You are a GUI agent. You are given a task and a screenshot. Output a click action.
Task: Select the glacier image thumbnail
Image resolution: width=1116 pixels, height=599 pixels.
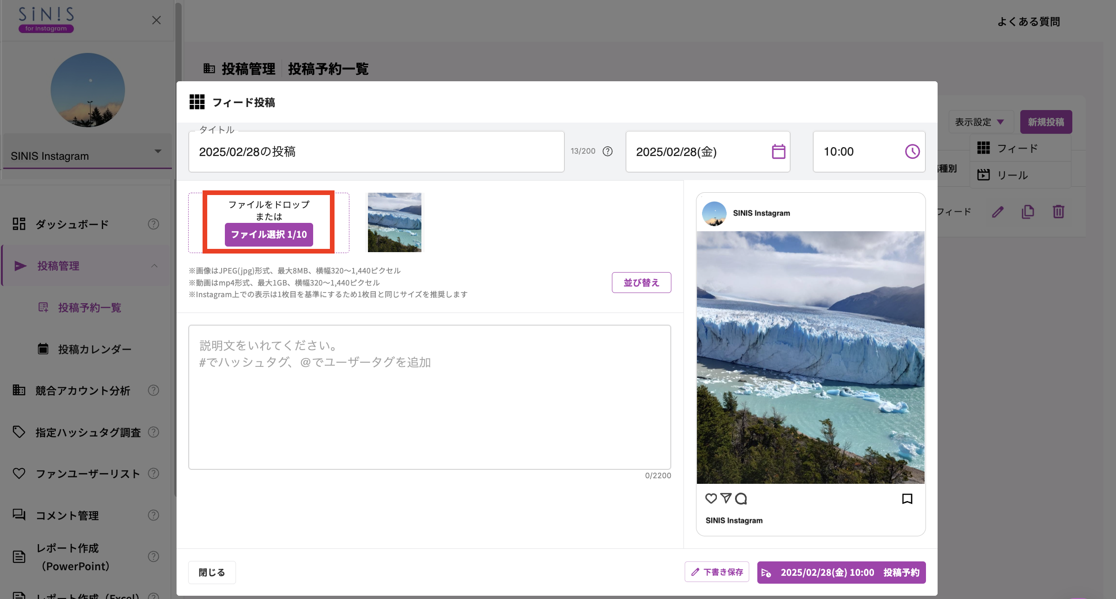pyautogui.click(x=394, y=222)
